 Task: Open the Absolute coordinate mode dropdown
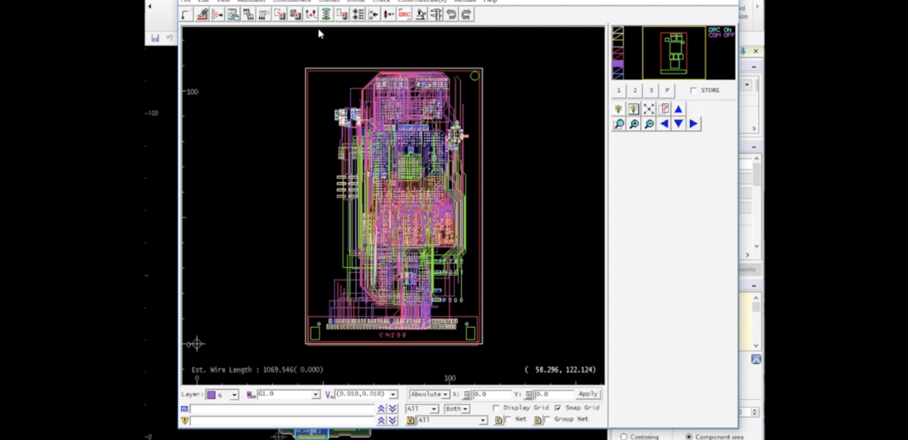tap(446, 394)
